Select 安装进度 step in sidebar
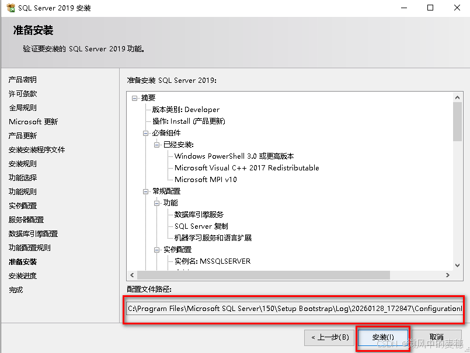 (x=23, y=275)
